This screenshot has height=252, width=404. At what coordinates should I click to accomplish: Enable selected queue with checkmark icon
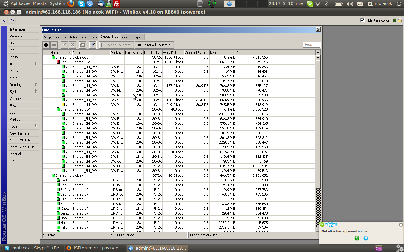tap(64, 45)
